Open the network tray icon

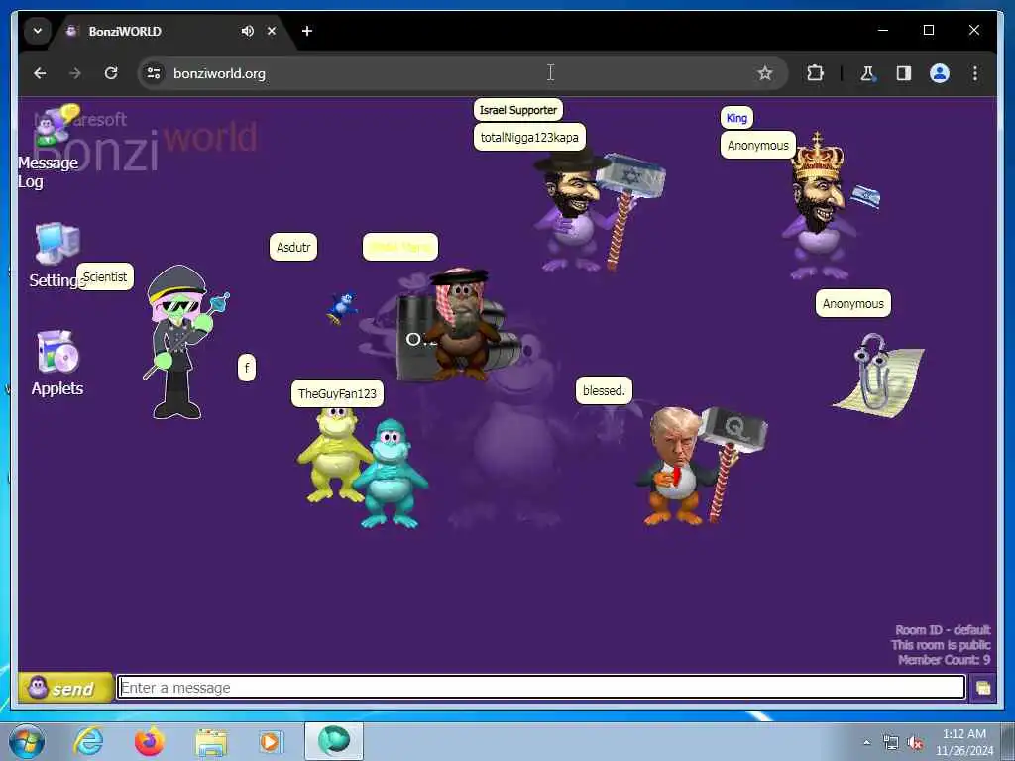click(891, 742)
